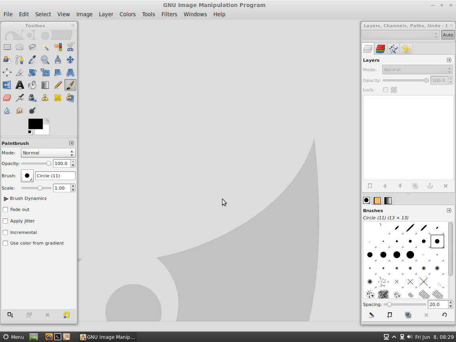This screenshot has height=342, width=456.
Task: Open the Paintbrush tool options menu arrow
Action: 71,143
